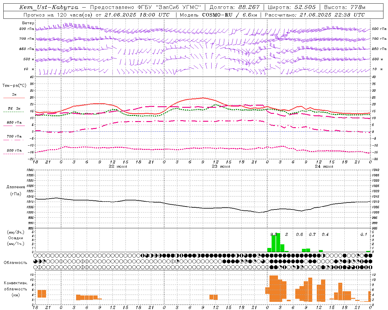Image resolution: width=388 pixels, height=310 pixels.
Task: Click the Td 2м legend entry
Action: [x=14, y=108]
